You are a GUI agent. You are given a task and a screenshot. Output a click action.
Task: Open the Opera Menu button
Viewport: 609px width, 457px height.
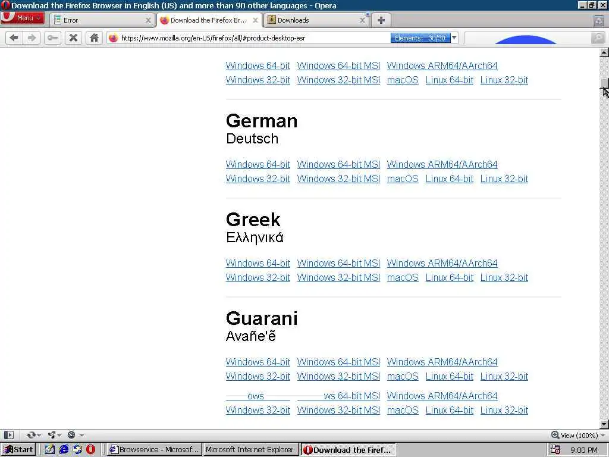tap(22, 18)
